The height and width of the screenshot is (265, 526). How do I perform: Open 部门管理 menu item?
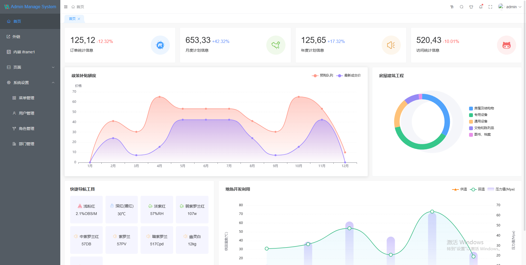[30, 144]
